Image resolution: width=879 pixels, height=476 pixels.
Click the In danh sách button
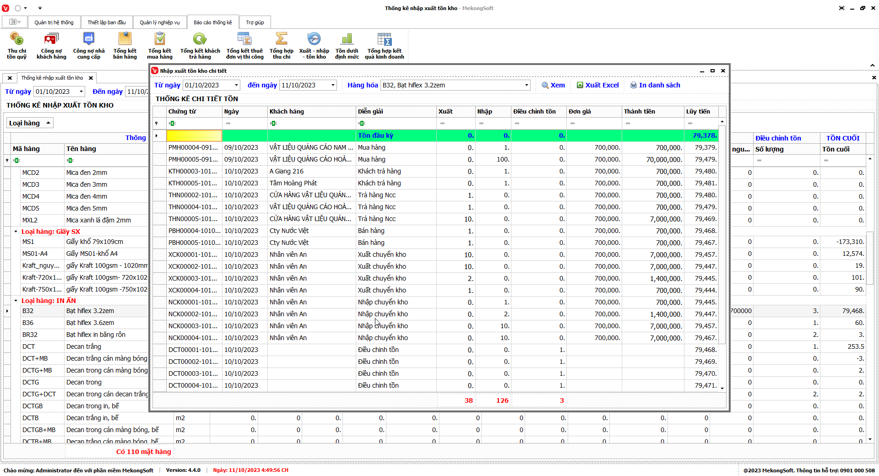pyautogui.click(x=655, y=85)
